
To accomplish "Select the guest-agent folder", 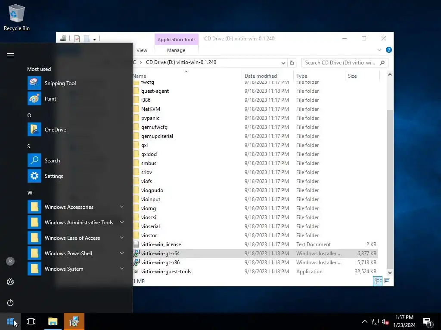I will 155,91.
